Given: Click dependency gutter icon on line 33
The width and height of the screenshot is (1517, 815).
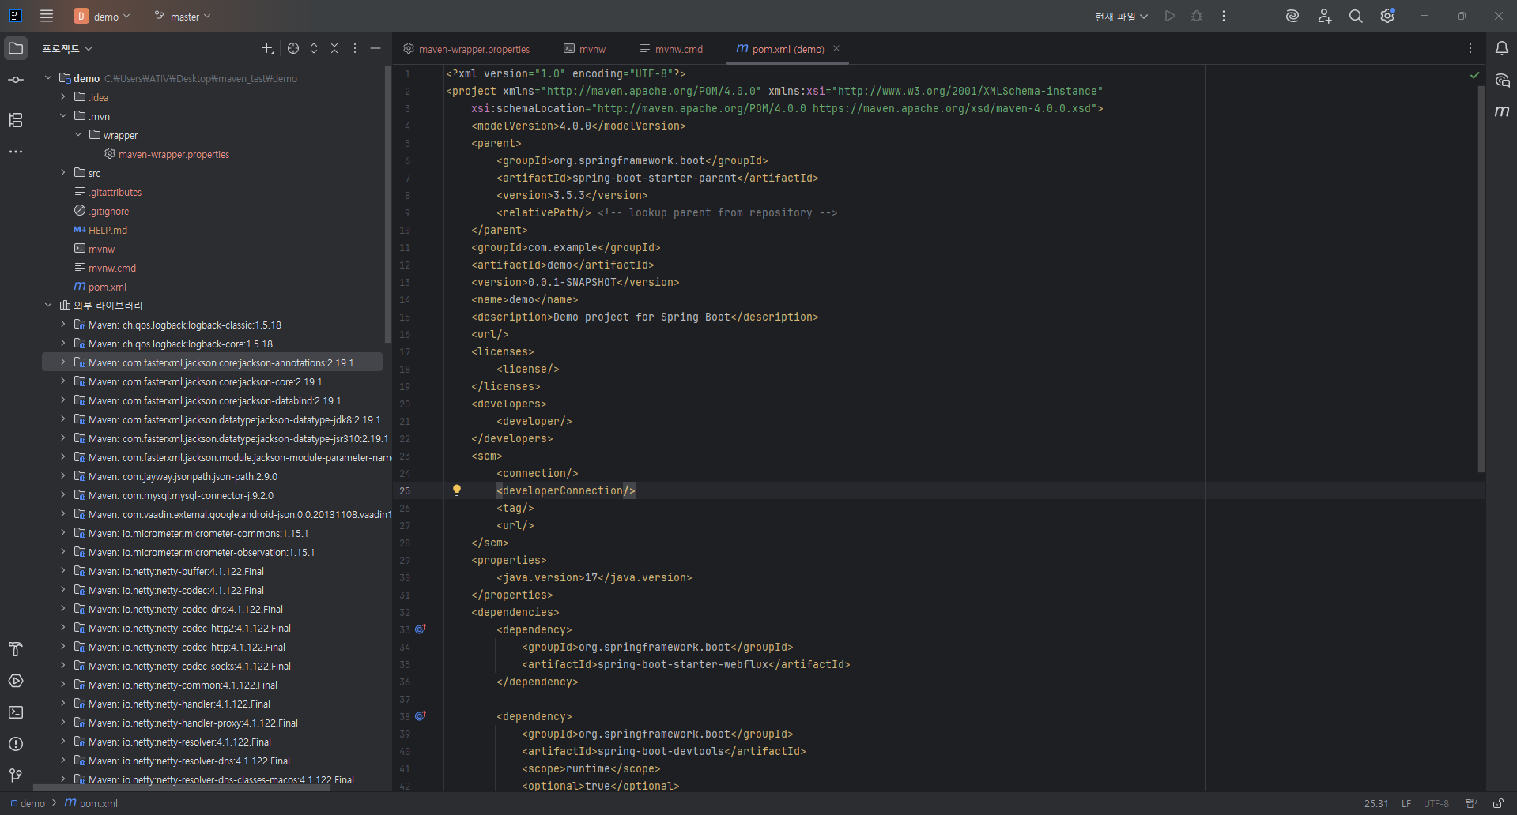Looking at the screenshot, I should tap(421, 629).
